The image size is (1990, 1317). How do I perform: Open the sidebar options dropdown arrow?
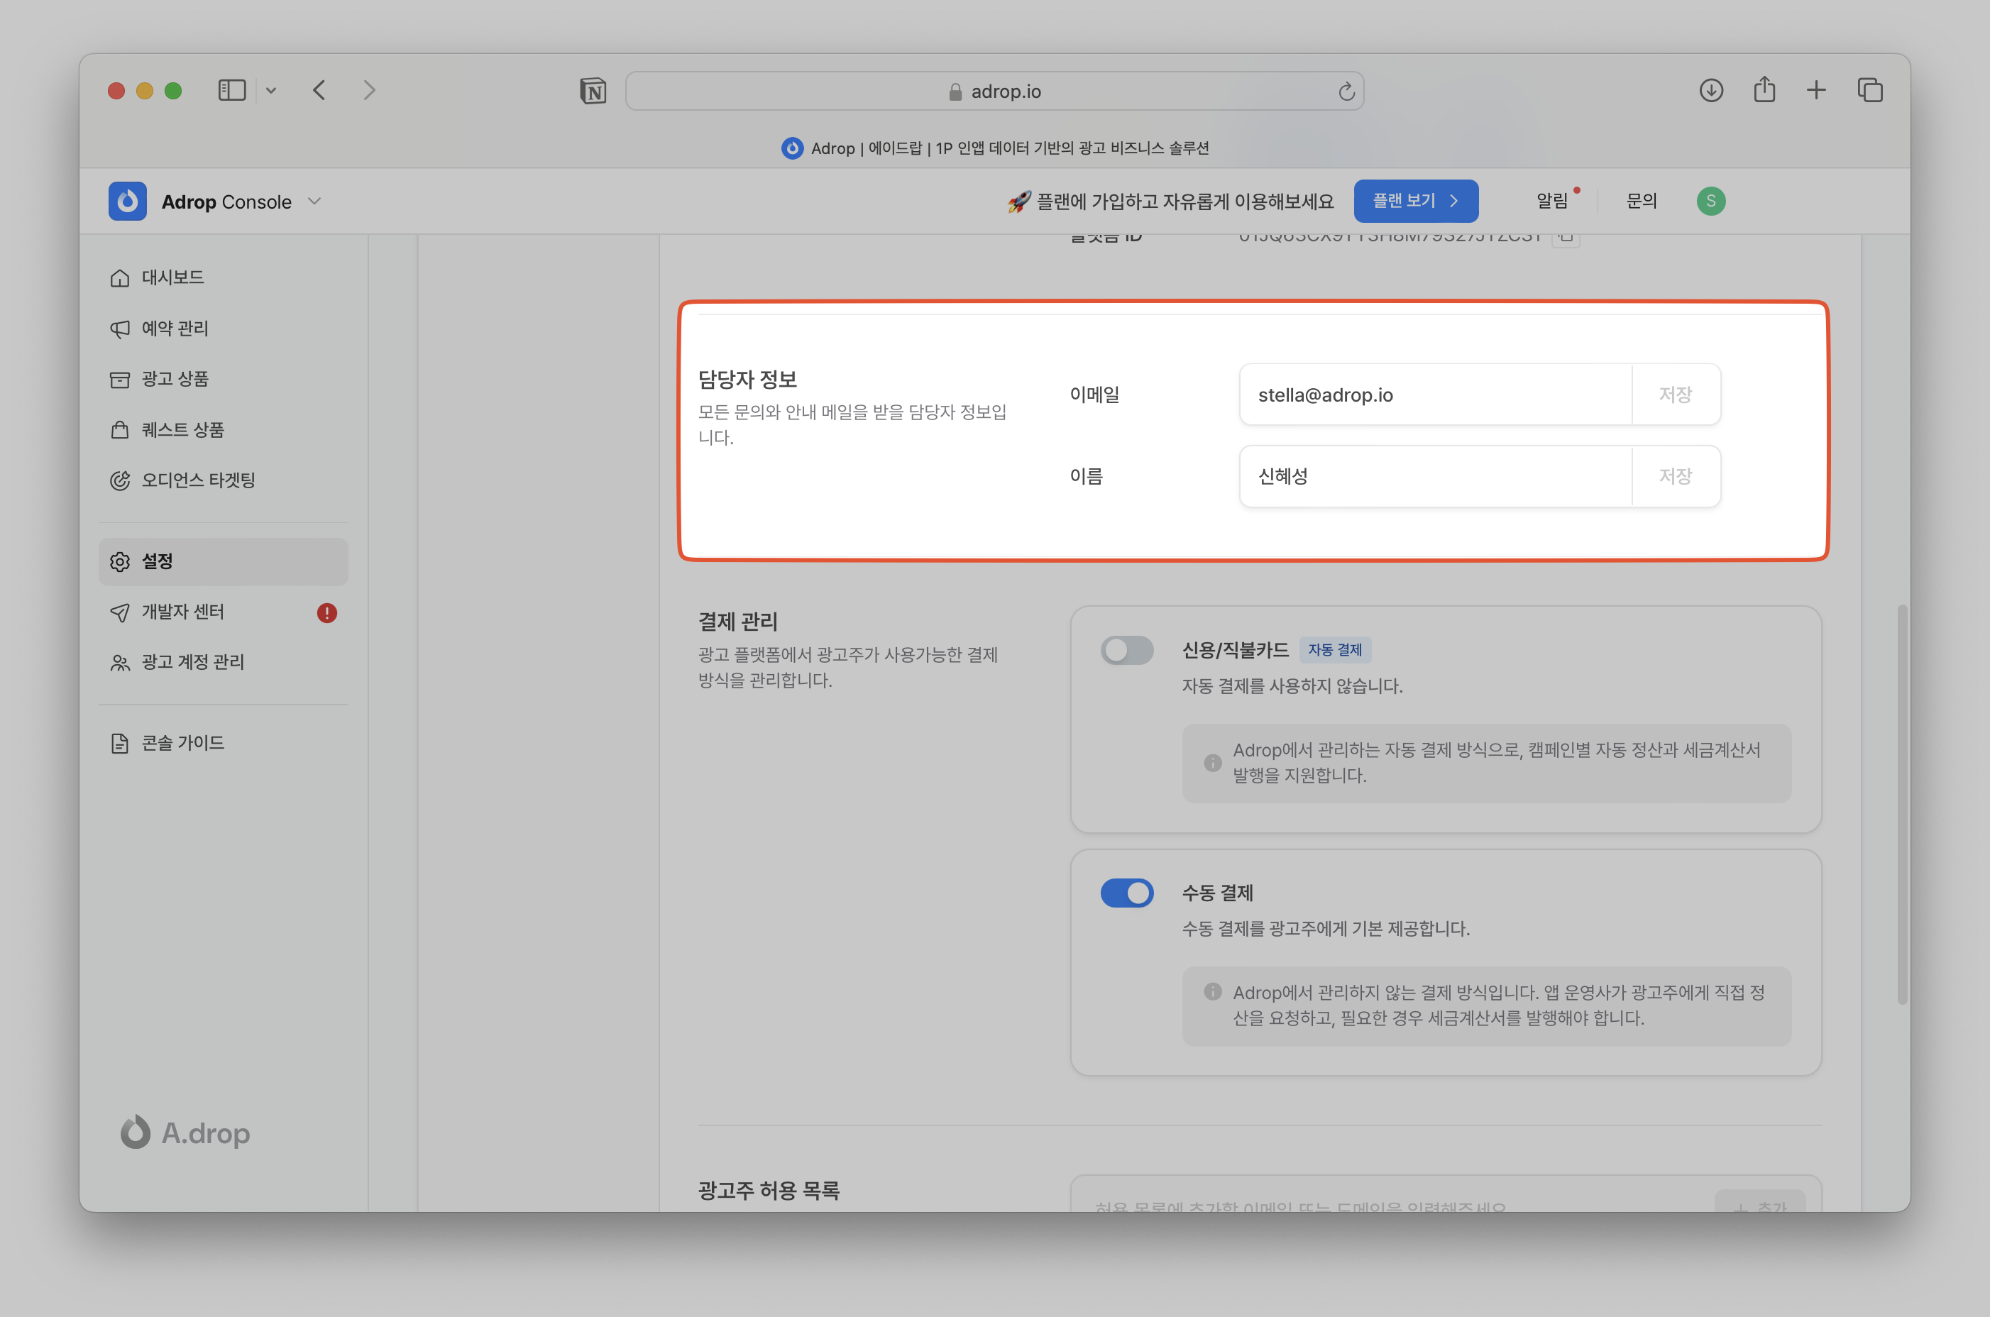pos(270,91)
